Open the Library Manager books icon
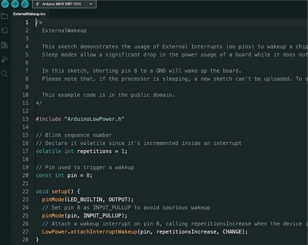This screenshot has width=308, height=245. click(x=4, y=45)
